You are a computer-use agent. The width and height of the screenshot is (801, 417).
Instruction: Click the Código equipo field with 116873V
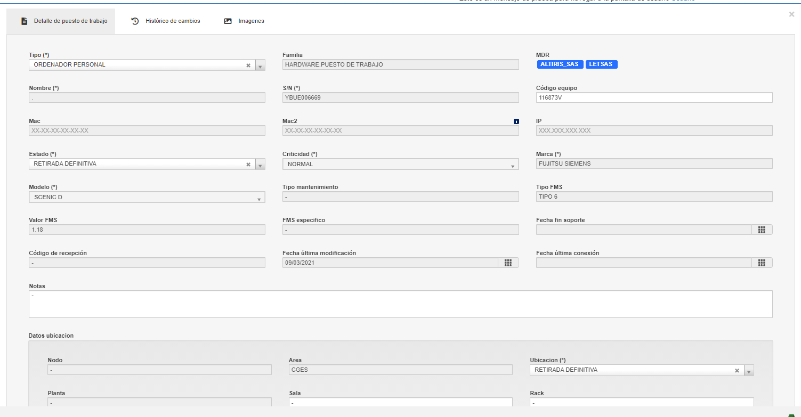click(x=654, y=97)
